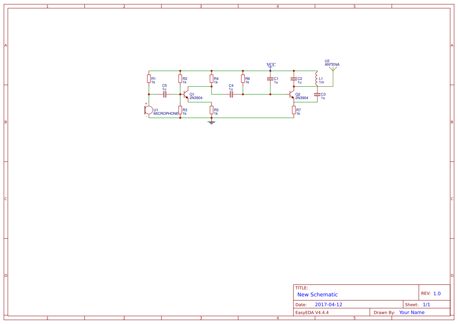
Task: Click capacitor C3 beside the antenna
Action: coord(317,94)
